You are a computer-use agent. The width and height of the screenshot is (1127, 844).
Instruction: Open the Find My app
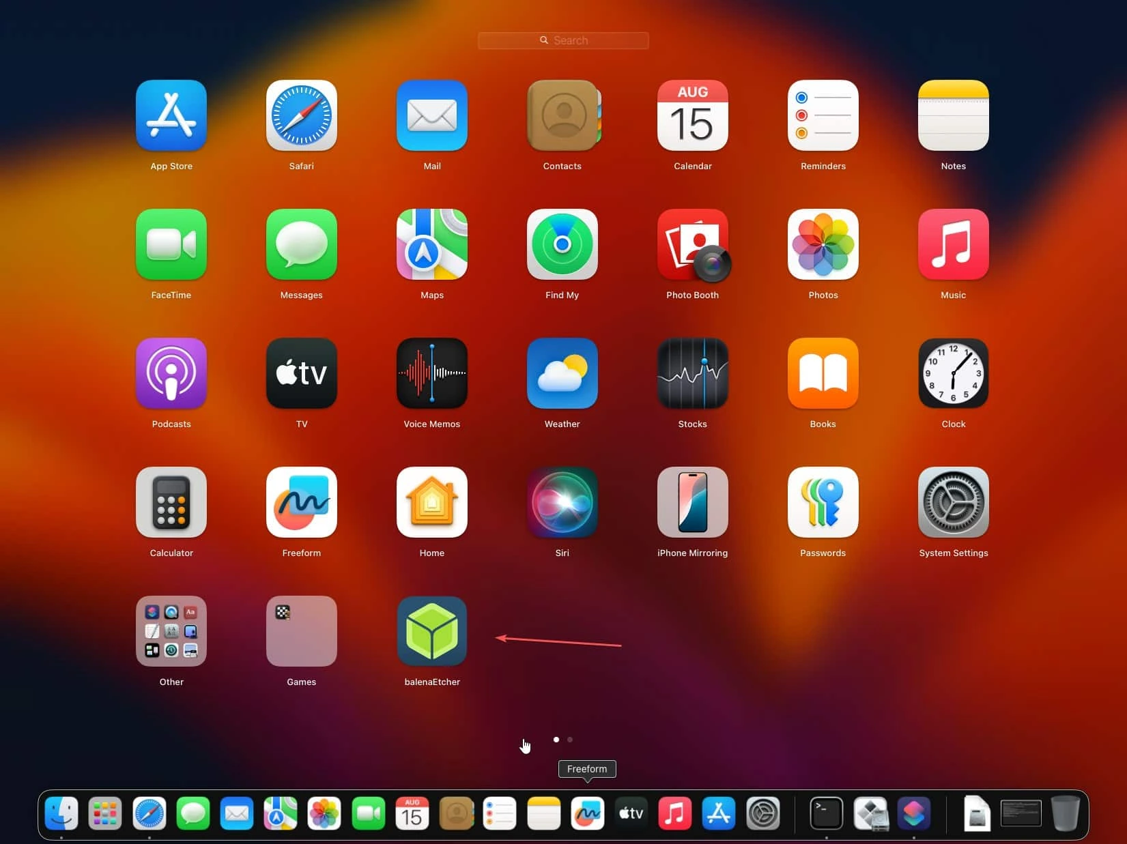(x=562, y=244)
